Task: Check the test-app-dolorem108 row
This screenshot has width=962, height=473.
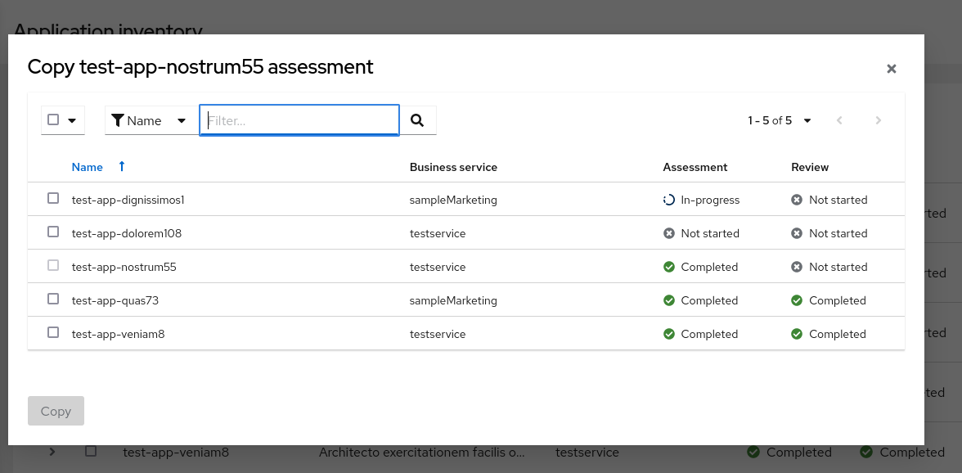Action: click(53, 232)
